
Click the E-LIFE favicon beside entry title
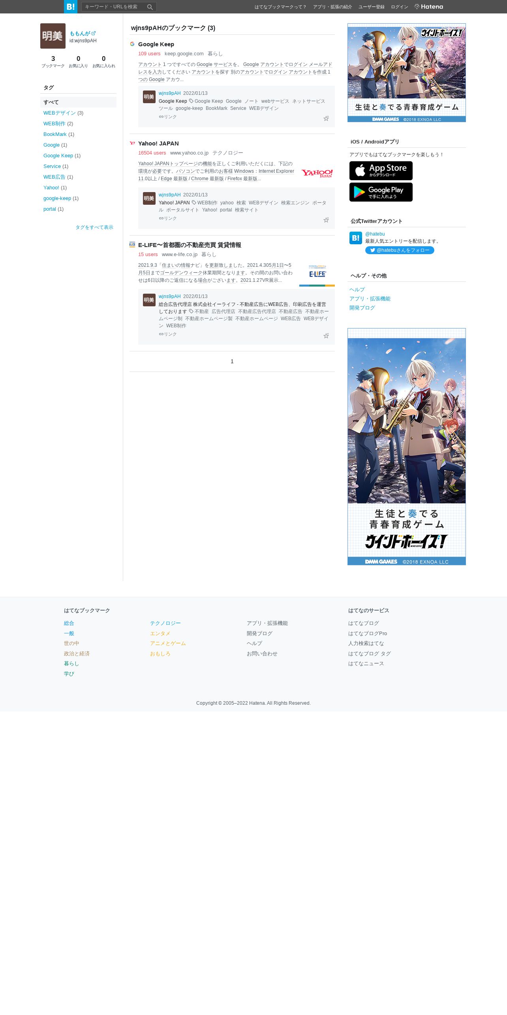132,245
